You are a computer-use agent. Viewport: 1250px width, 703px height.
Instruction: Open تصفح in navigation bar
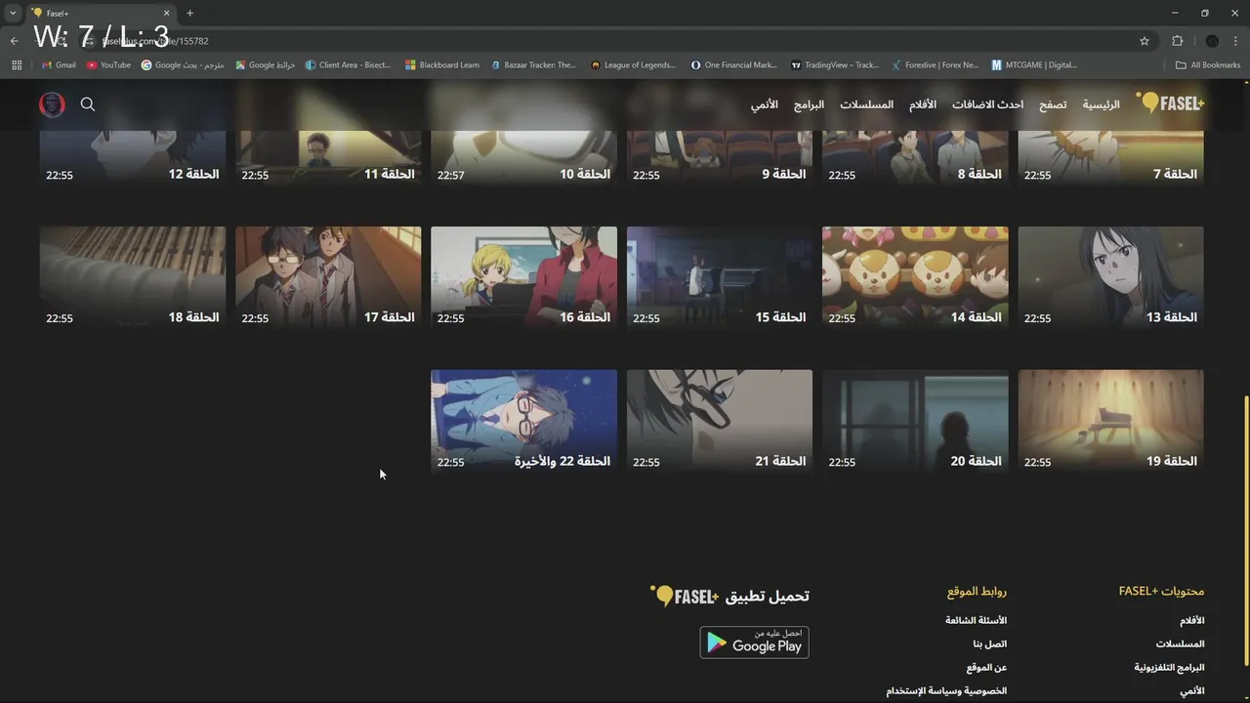1052,104
